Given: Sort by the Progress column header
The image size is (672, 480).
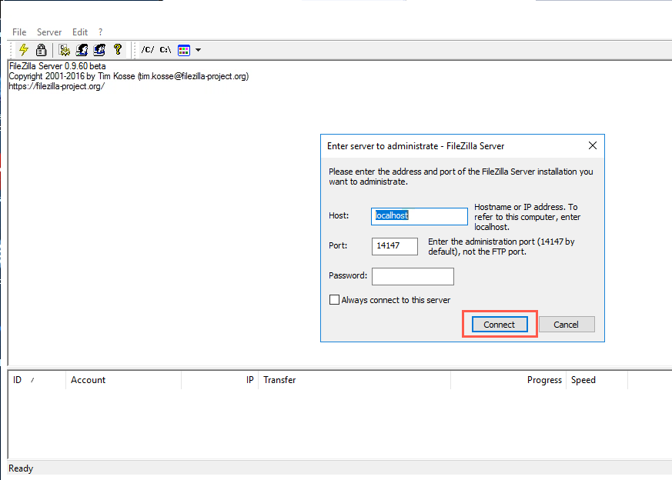Looking at the screenshot, I should click(x=508, y=380).
